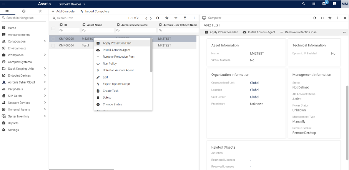Choose Create Task in context menu
349x170 pixels.
[122, 91]
